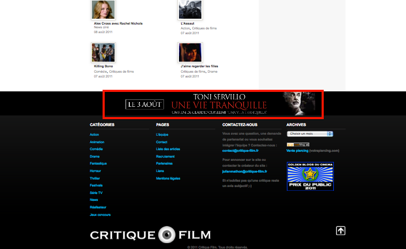Open the Killing Bono article title
This screenshot has height=249, width=406.
pyautogui.click(x=103, y=66)
